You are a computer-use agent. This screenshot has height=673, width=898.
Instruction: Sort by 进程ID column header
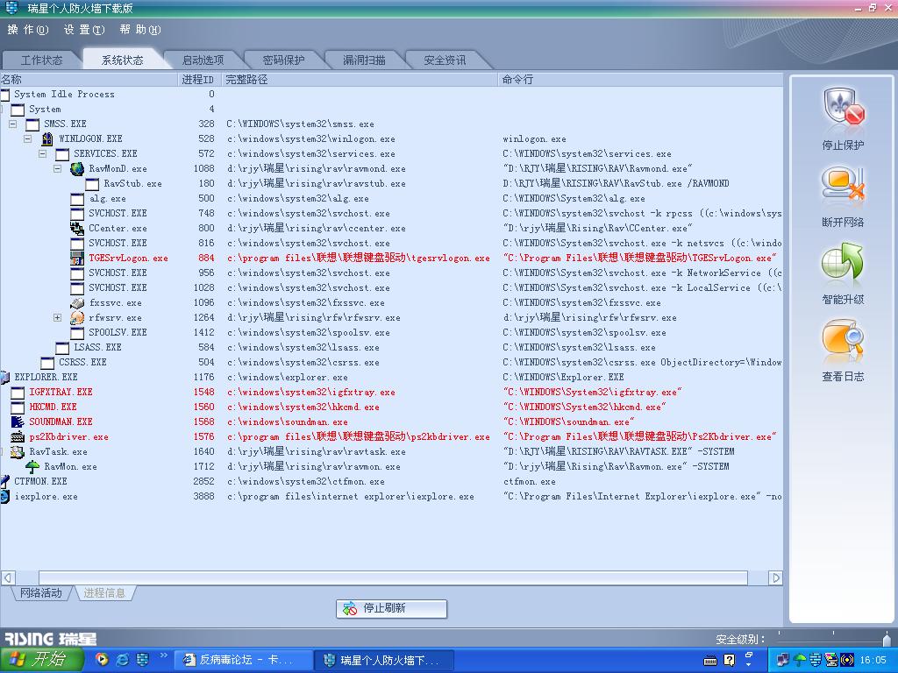(200, 80)
